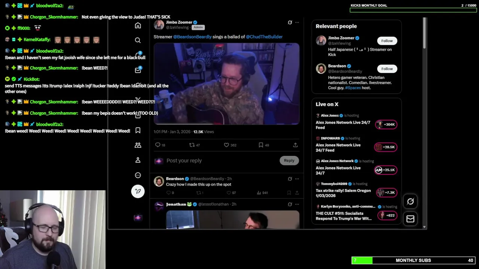Click the KernelKataffy username in chat

coord(37,40)
